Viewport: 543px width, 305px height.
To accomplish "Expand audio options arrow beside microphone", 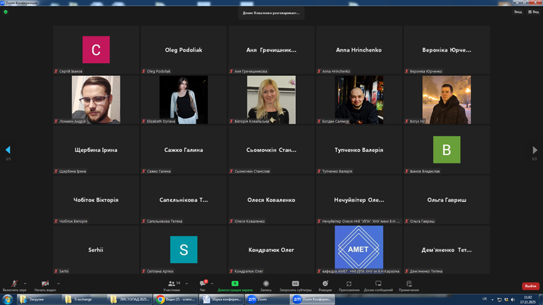I will pos(25,283).
